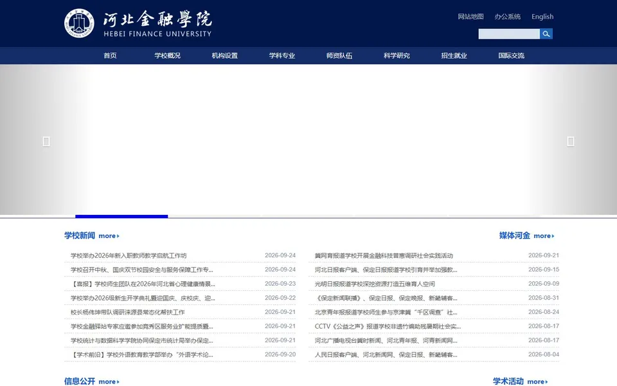Image resolution: width=617 pixels, height=386 pixels.
Task: Open the 招生就业 navigation menu
Action: (454, 55)
